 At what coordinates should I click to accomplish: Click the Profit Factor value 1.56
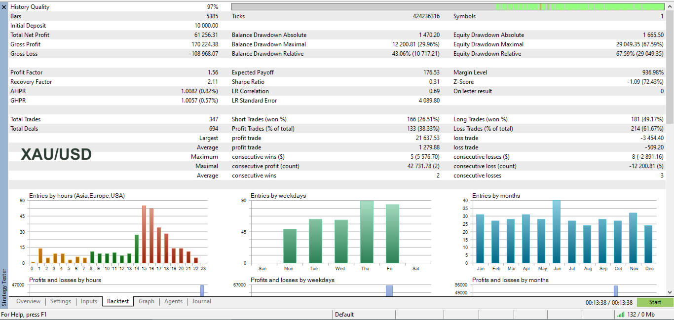[213, 72]
